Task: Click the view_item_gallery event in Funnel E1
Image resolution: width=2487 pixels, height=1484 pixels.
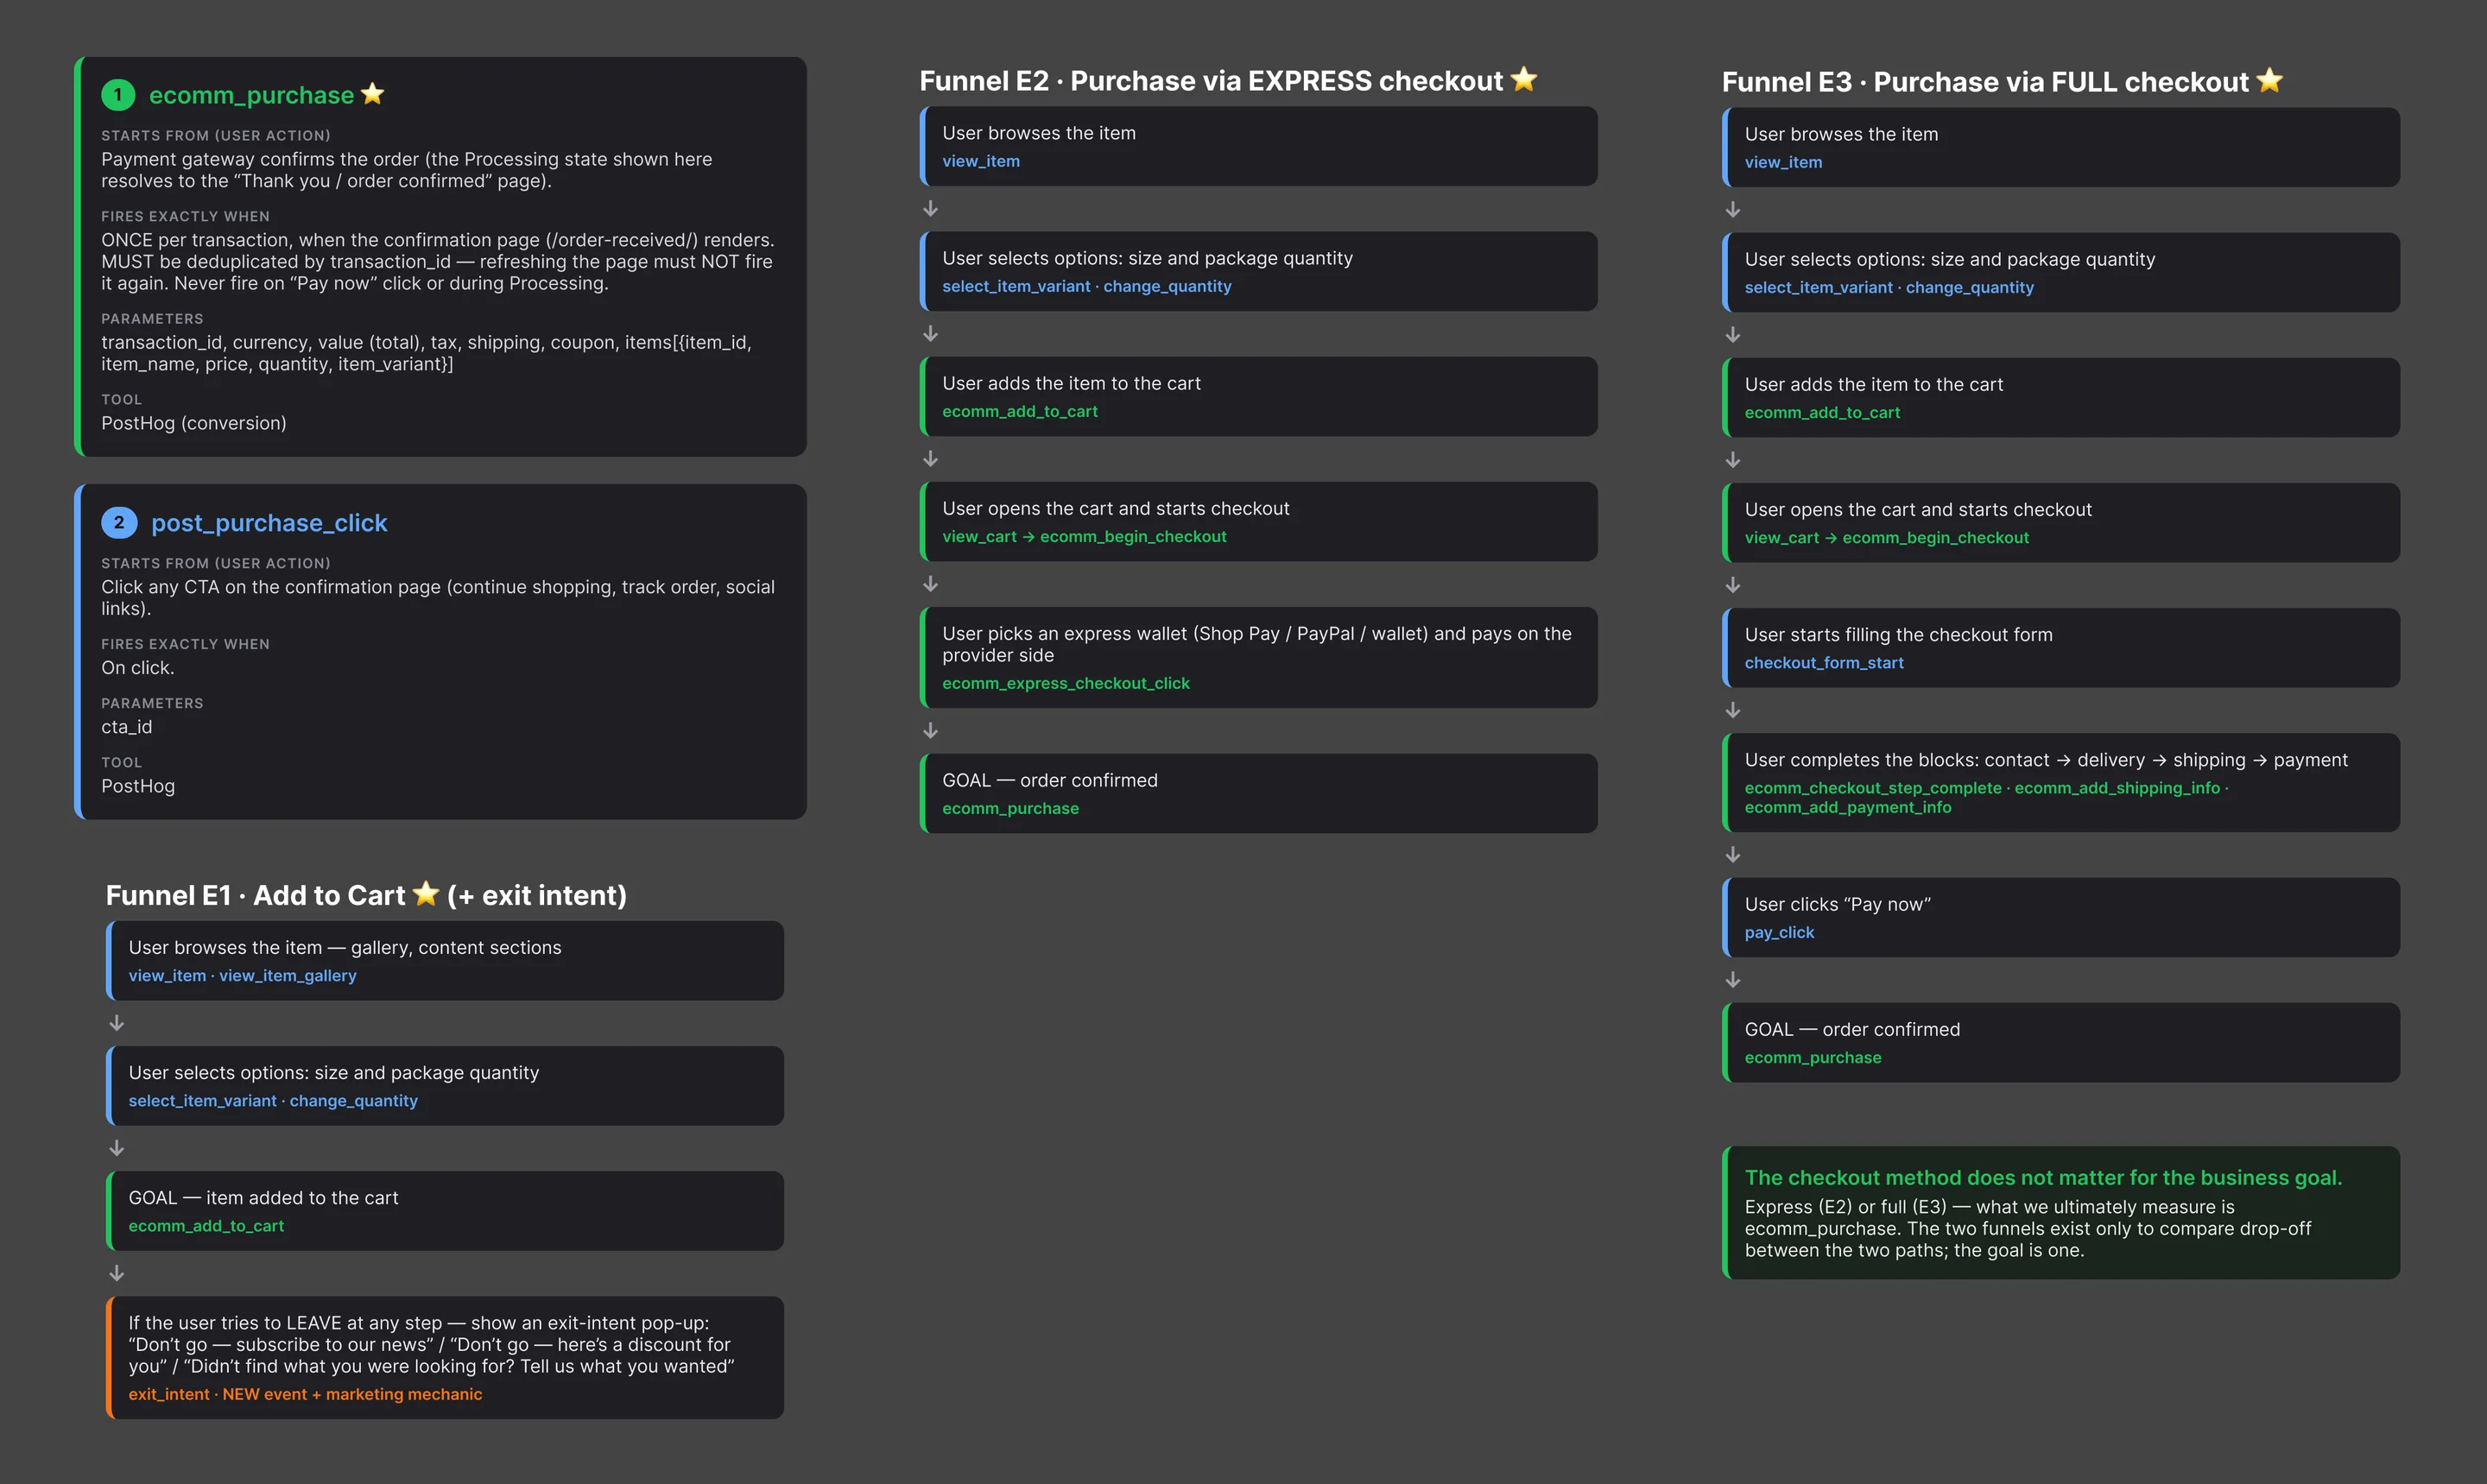Action: [x=288, y=976]
